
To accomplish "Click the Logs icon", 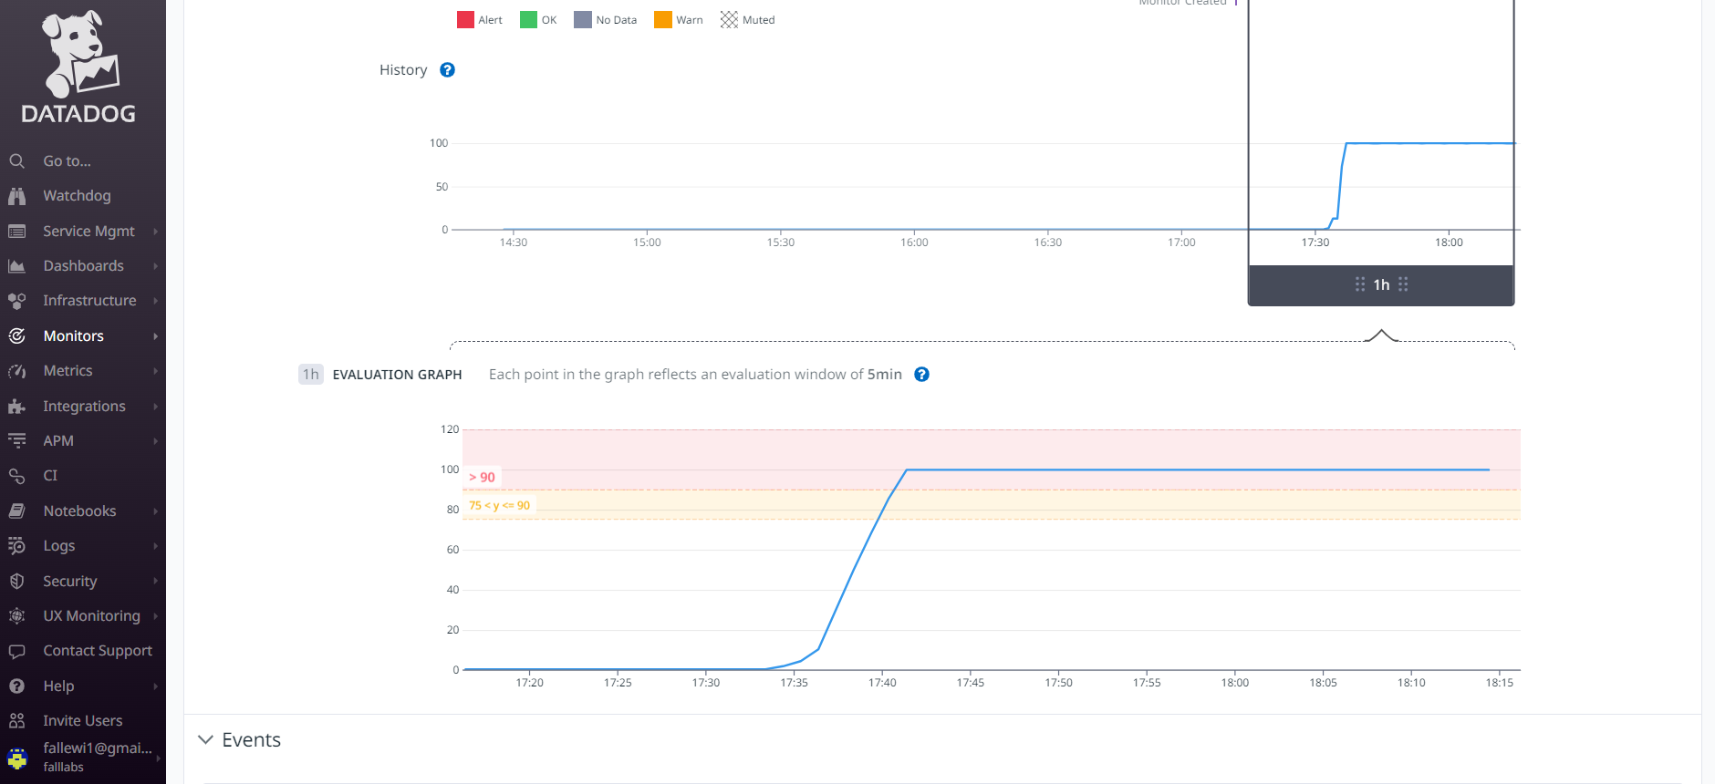I will [16, 546].
